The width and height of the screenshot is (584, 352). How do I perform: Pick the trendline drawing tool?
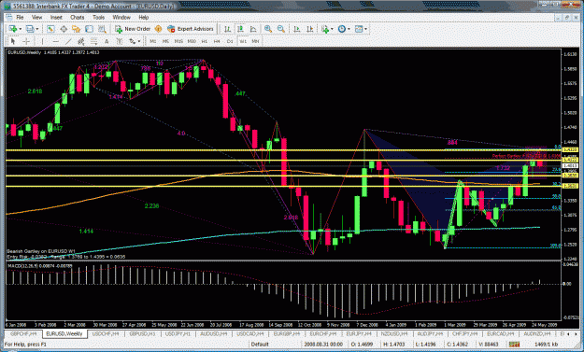click(68, 41)
